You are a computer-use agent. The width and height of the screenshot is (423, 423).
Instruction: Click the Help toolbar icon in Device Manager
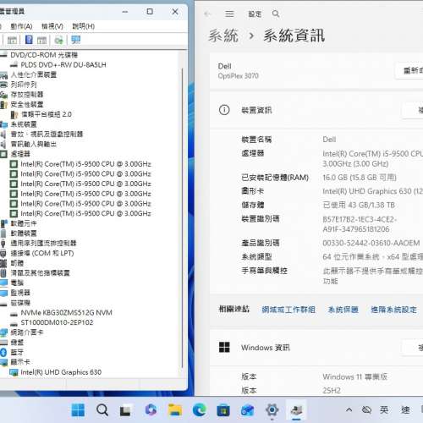point(29,40)
